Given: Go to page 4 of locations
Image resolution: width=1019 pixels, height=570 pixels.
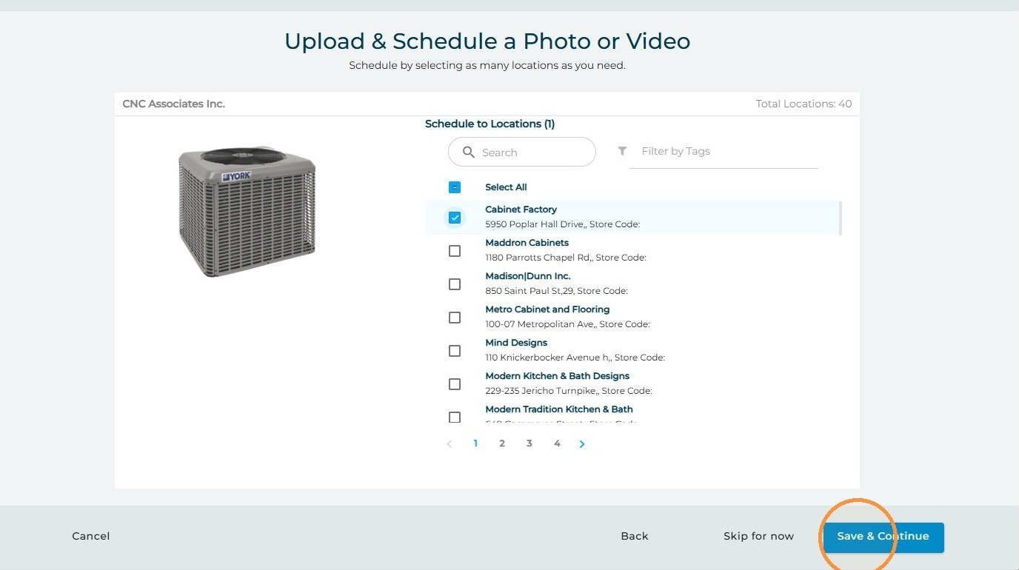Looking at the screenshot, I should coord(557,443).
